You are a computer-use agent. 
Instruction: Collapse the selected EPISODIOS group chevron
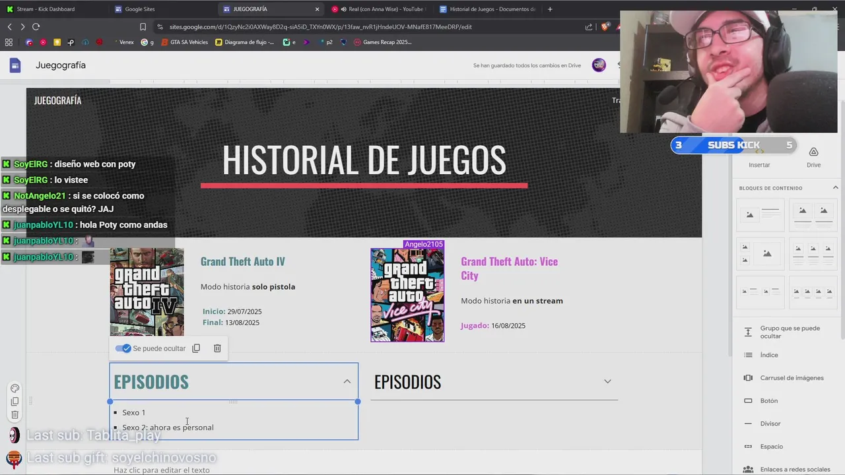[x=347, y=381]
